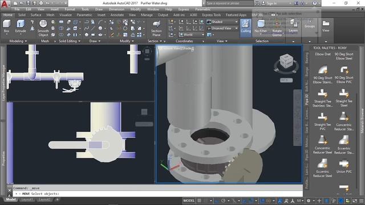Switch to the Annotate ribbon tab
This screenshot has height=205, width=365.
tap(117, 15)
